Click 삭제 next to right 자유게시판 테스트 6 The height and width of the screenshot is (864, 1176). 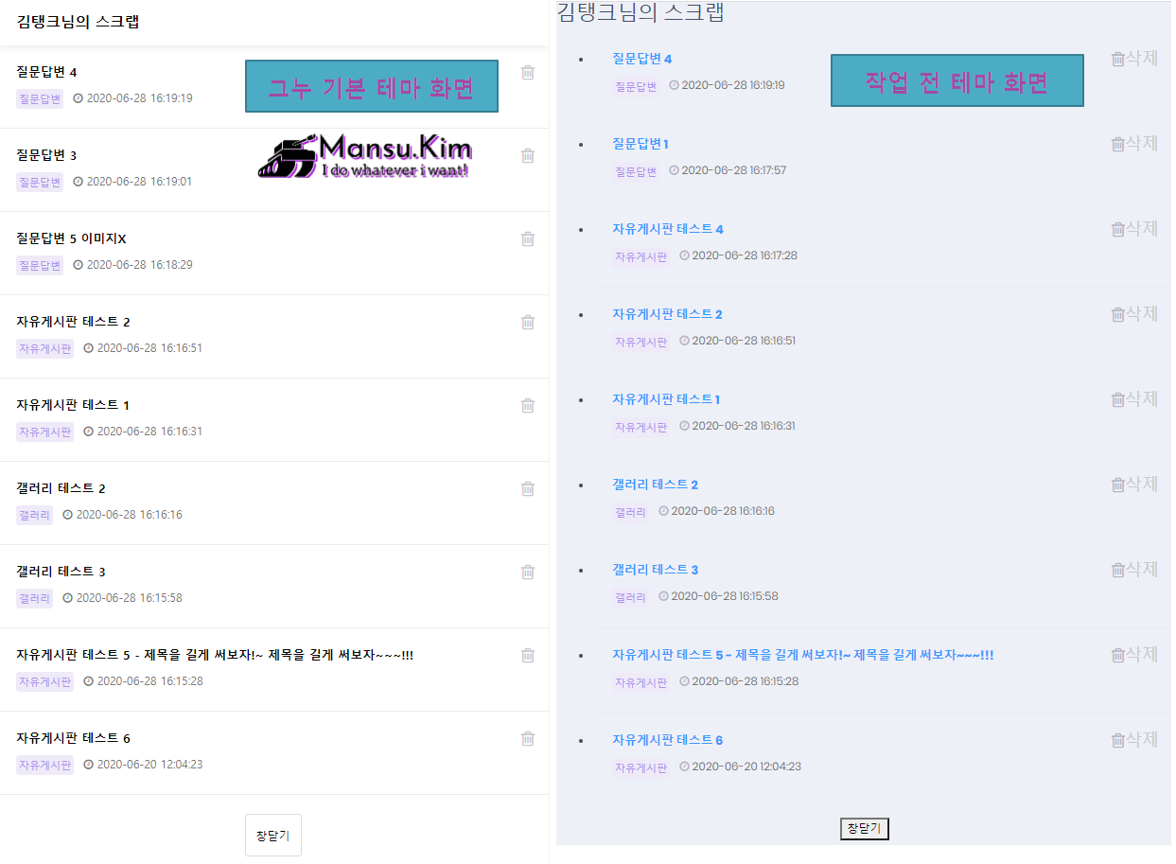(x=1134, y=740)
